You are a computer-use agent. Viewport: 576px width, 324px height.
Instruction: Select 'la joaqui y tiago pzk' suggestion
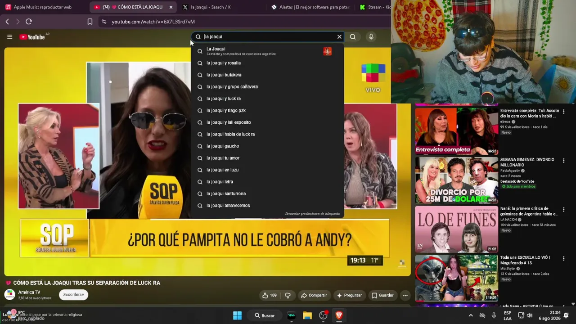coord(268,111)
